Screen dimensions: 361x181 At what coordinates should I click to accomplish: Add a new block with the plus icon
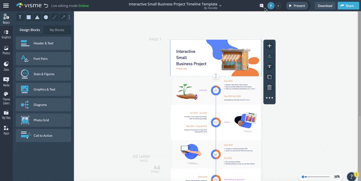point(269,46)
